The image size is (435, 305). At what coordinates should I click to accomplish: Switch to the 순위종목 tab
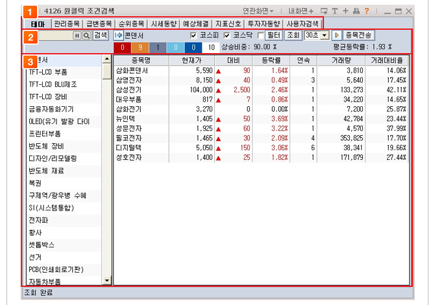point(132,24)
